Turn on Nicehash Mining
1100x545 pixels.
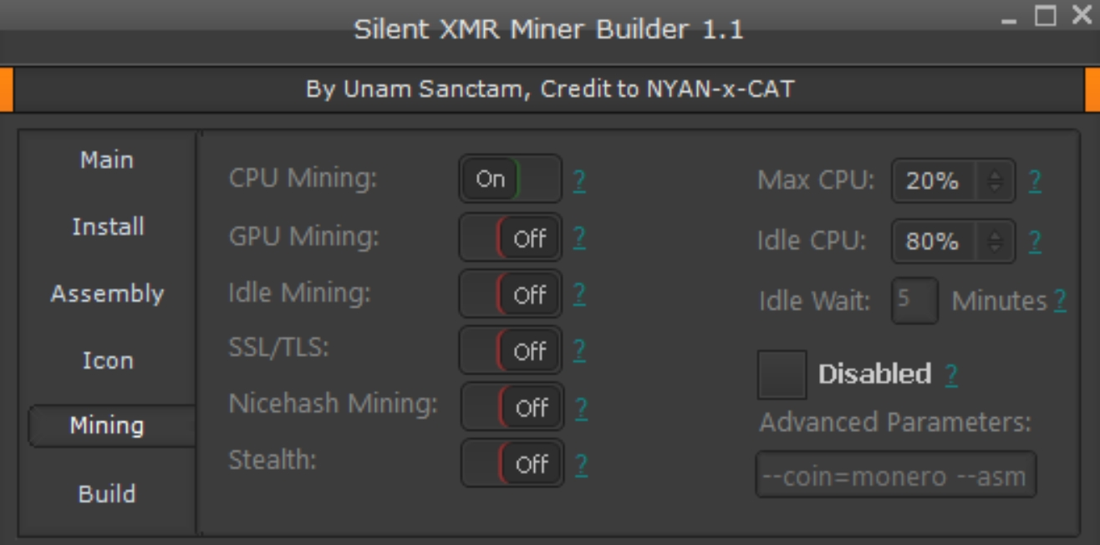(x=510, y=407)
